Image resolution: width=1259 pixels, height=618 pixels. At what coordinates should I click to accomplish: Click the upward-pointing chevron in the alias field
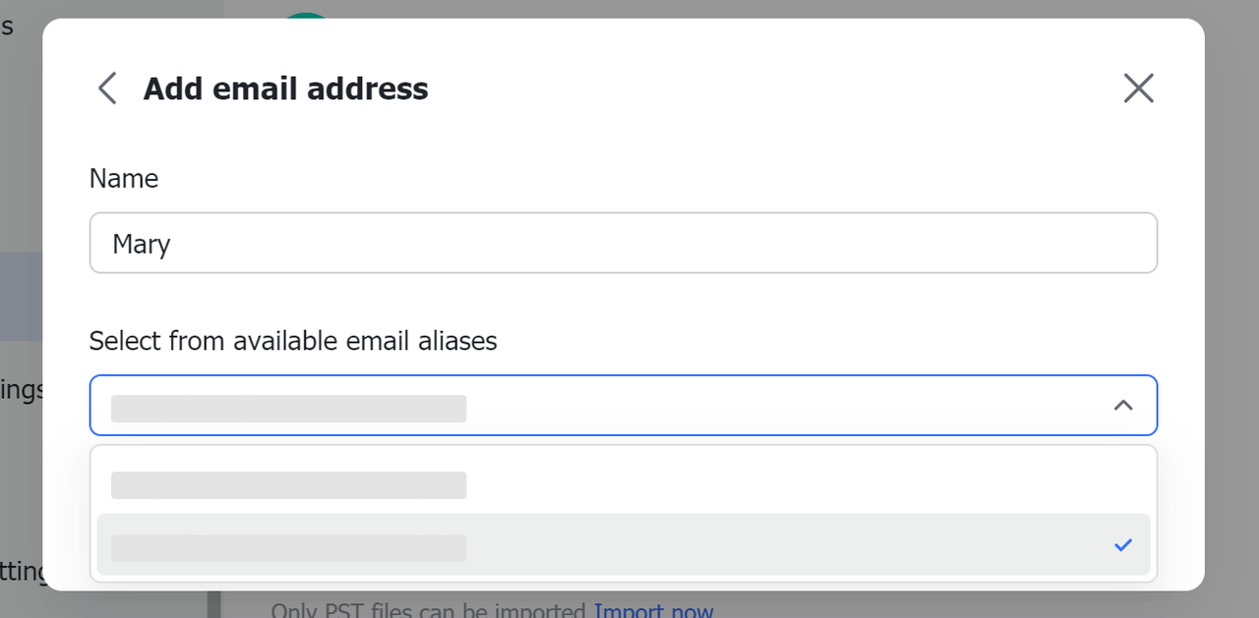[x=1123, y=405]
